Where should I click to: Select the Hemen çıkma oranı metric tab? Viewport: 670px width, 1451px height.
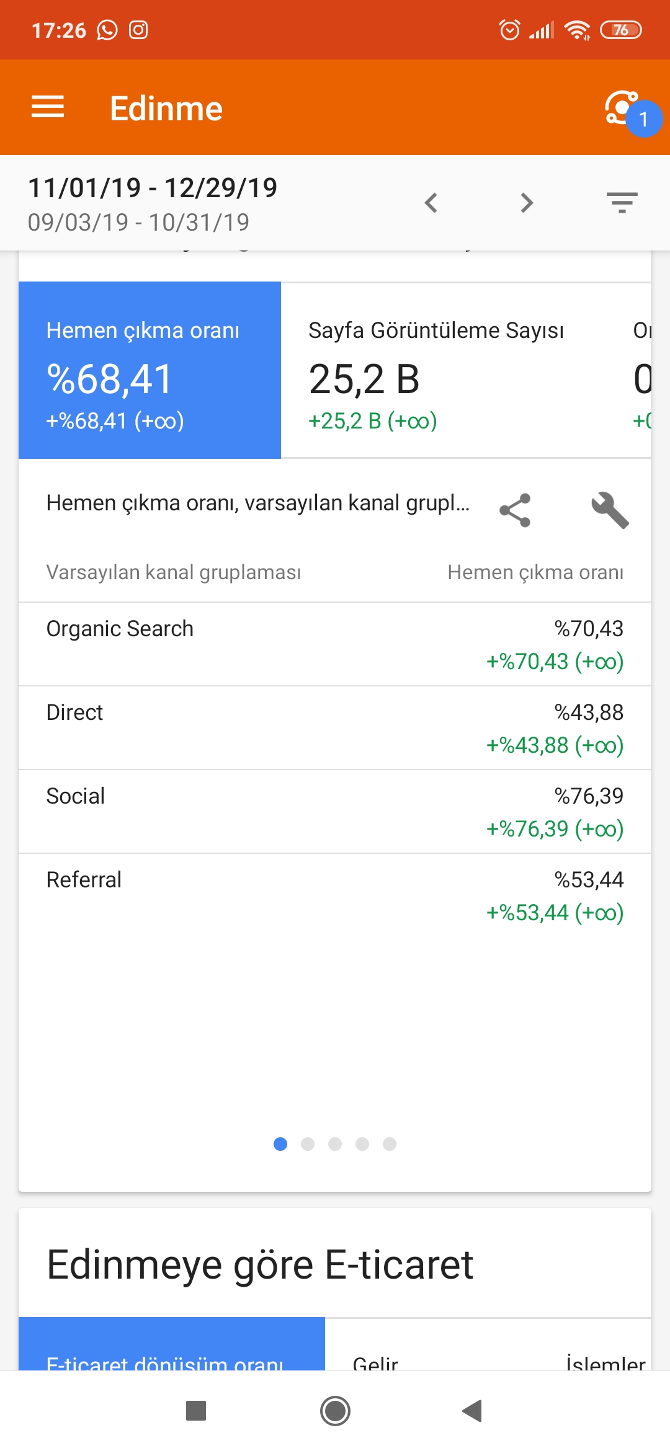point(150,370)
